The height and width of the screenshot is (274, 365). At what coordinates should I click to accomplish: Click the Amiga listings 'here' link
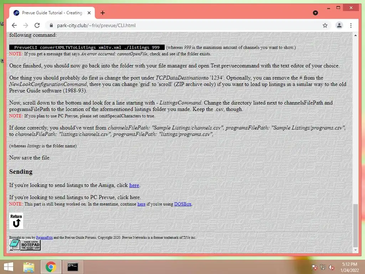[134, 185]
